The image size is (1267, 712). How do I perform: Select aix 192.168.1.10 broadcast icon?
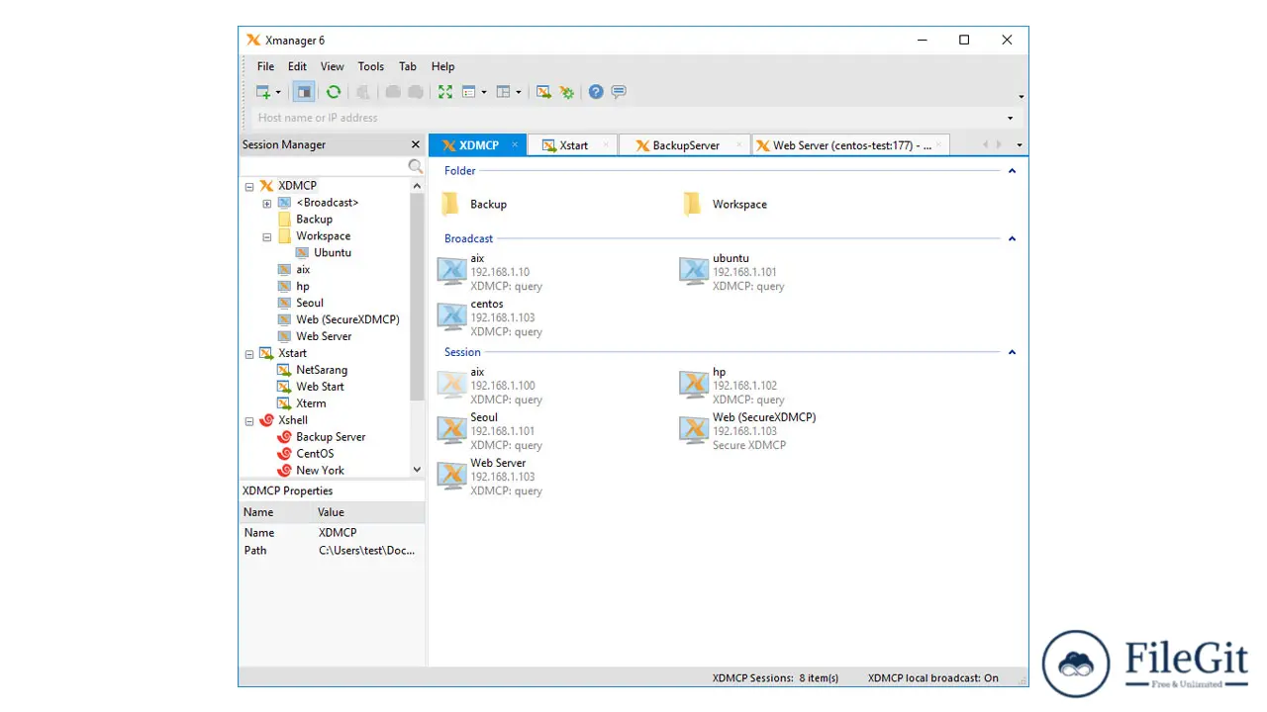(452, 271)
